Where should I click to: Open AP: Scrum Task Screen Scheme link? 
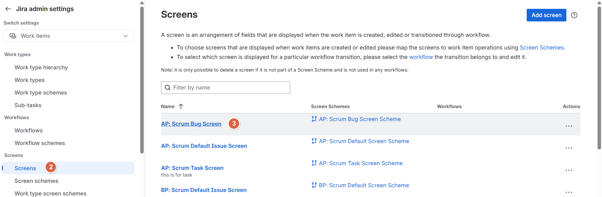361,163
